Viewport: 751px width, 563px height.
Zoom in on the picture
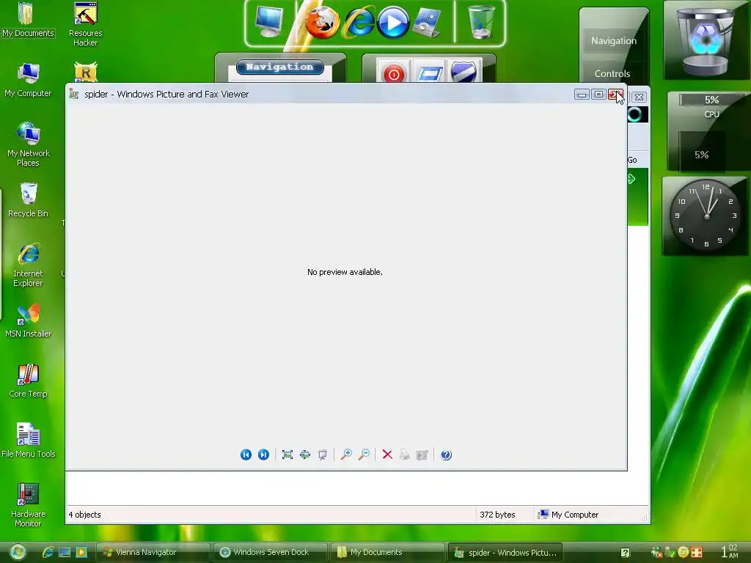click(346, 455)
